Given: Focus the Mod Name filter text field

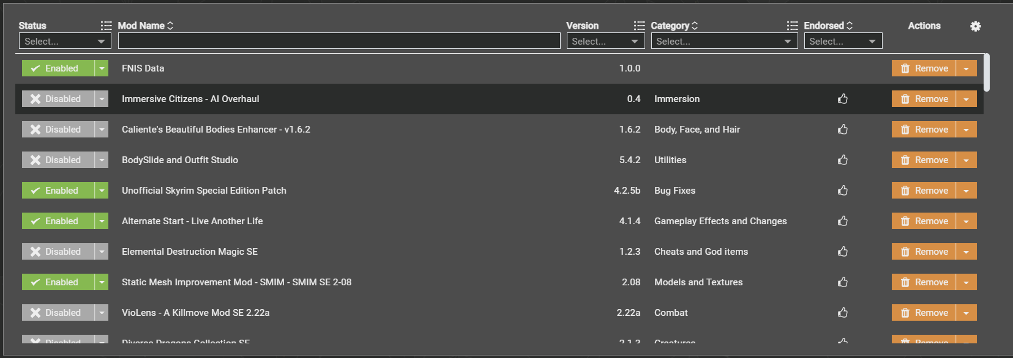Looking at the screenshot, I should (339, 41).
